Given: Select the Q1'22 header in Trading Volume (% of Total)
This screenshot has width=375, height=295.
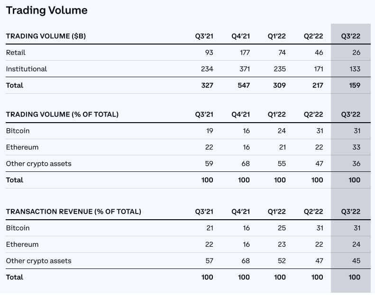Looking at the screenshot, I should click(277, 115).
